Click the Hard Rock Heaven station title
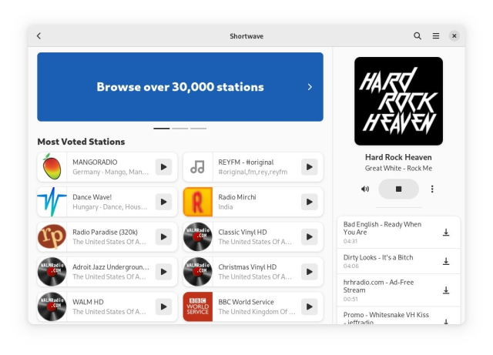Viewport: 493px width, 355px height. (x=398, y=157)
